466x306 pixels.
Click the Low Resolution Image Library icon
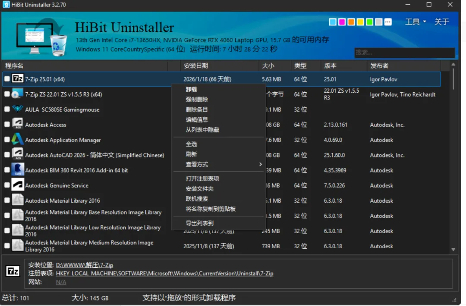(x=18, y=230)
